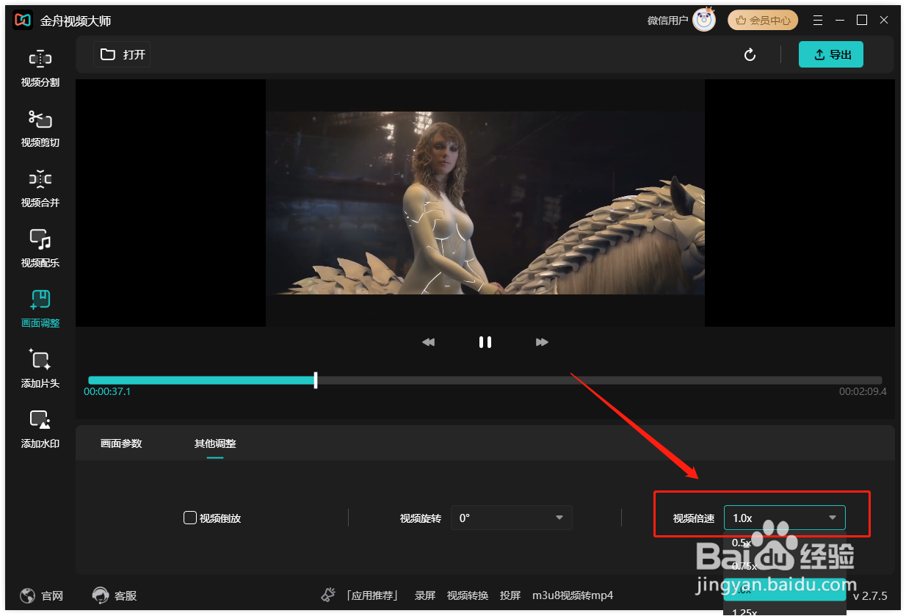The width and height of the screenshot is (906, 616).
Task: Open the hamburger menu in title bar
Action: tap(818, 21)
